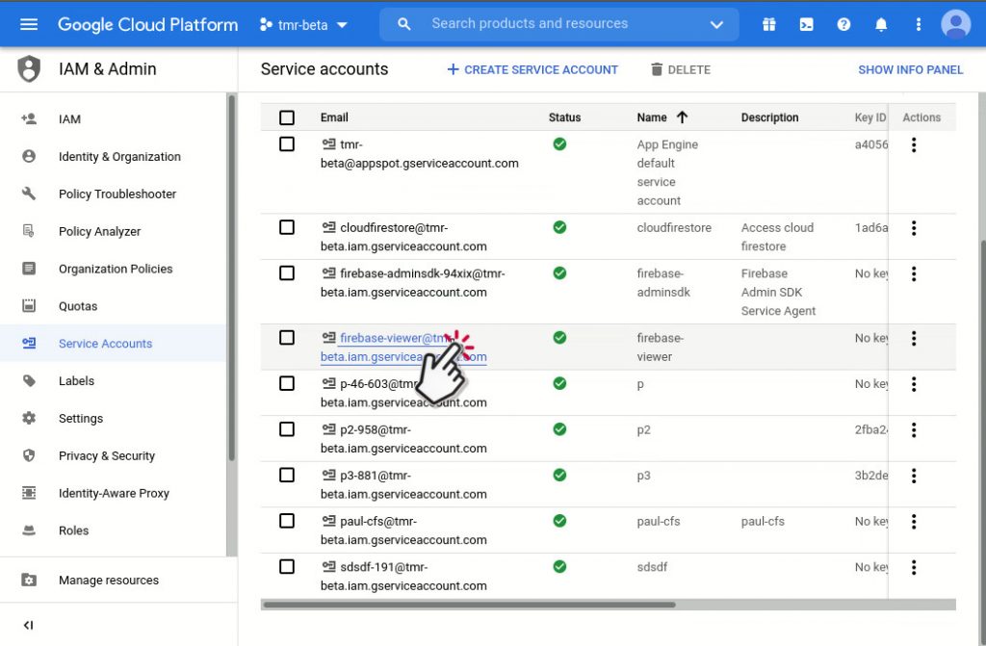The height and width of the screenshot is (646, 986).
Task: Check the sdsdf-191 account checkbox
Action: (287, 567)
